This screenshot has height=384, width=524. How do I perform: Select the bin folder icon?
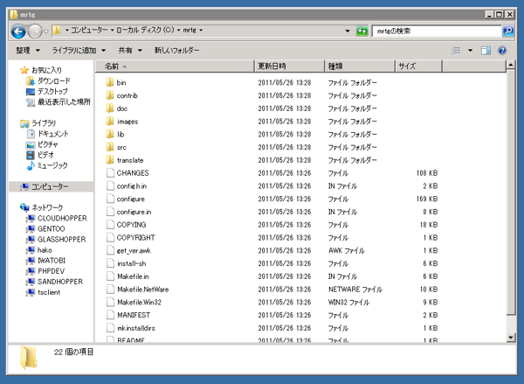(110, 82)
